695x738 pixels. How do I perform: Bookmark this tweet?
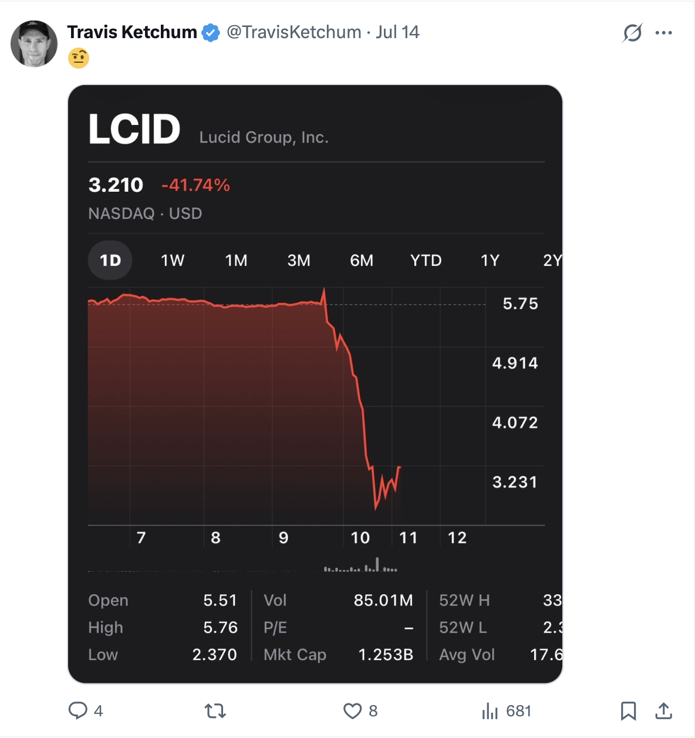[628, 711]
